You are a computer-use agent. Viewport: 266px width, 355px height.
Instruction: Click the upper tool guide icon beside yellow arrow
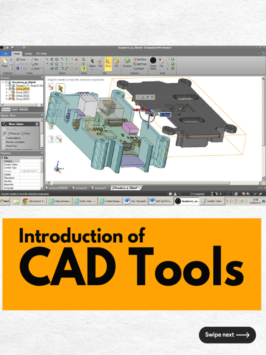[51, 87]
